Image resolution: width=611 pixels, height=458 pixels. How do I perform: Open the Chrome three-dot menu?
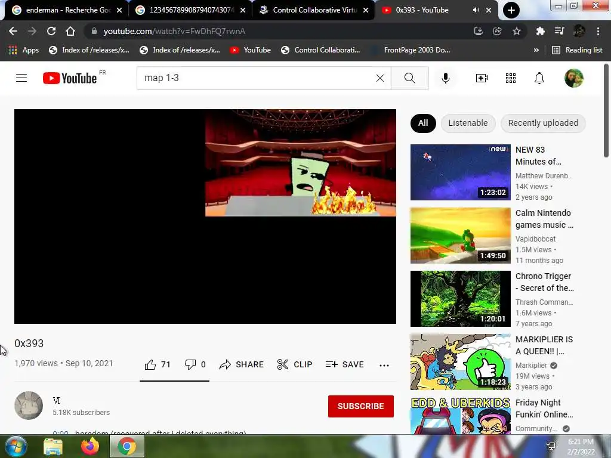coord(598,31)
